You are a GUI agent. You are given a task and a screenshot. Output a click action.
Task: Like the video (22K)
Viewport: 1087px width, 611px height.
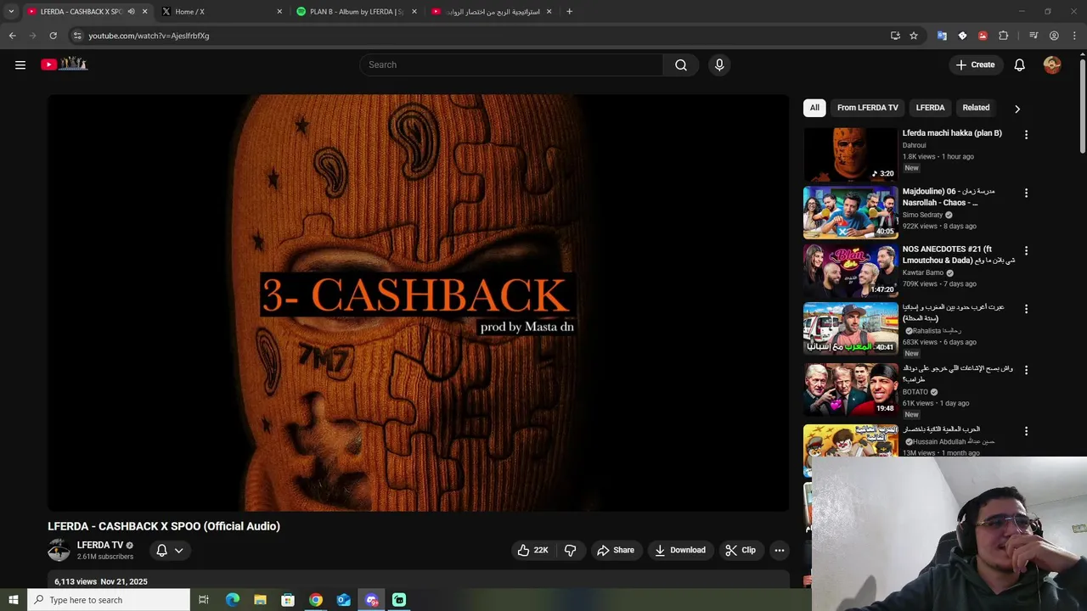pyautogui.click(x=532, y=550)
